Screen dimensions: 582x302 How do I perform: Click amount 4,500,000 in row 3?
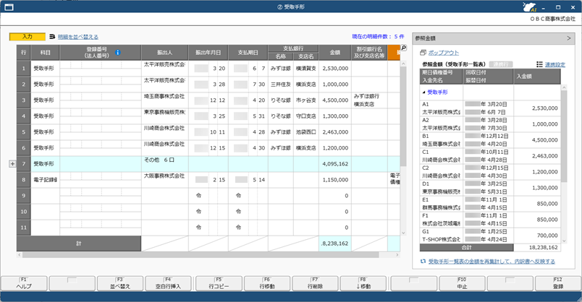click(x=335, y=100)
